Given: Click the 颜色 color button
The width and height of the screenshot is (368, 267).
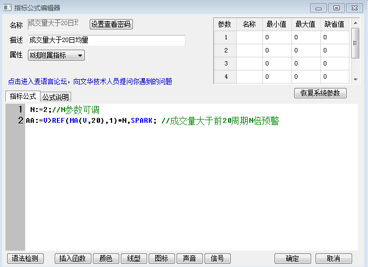Looking at the screenshot, I should pos(106,258).
